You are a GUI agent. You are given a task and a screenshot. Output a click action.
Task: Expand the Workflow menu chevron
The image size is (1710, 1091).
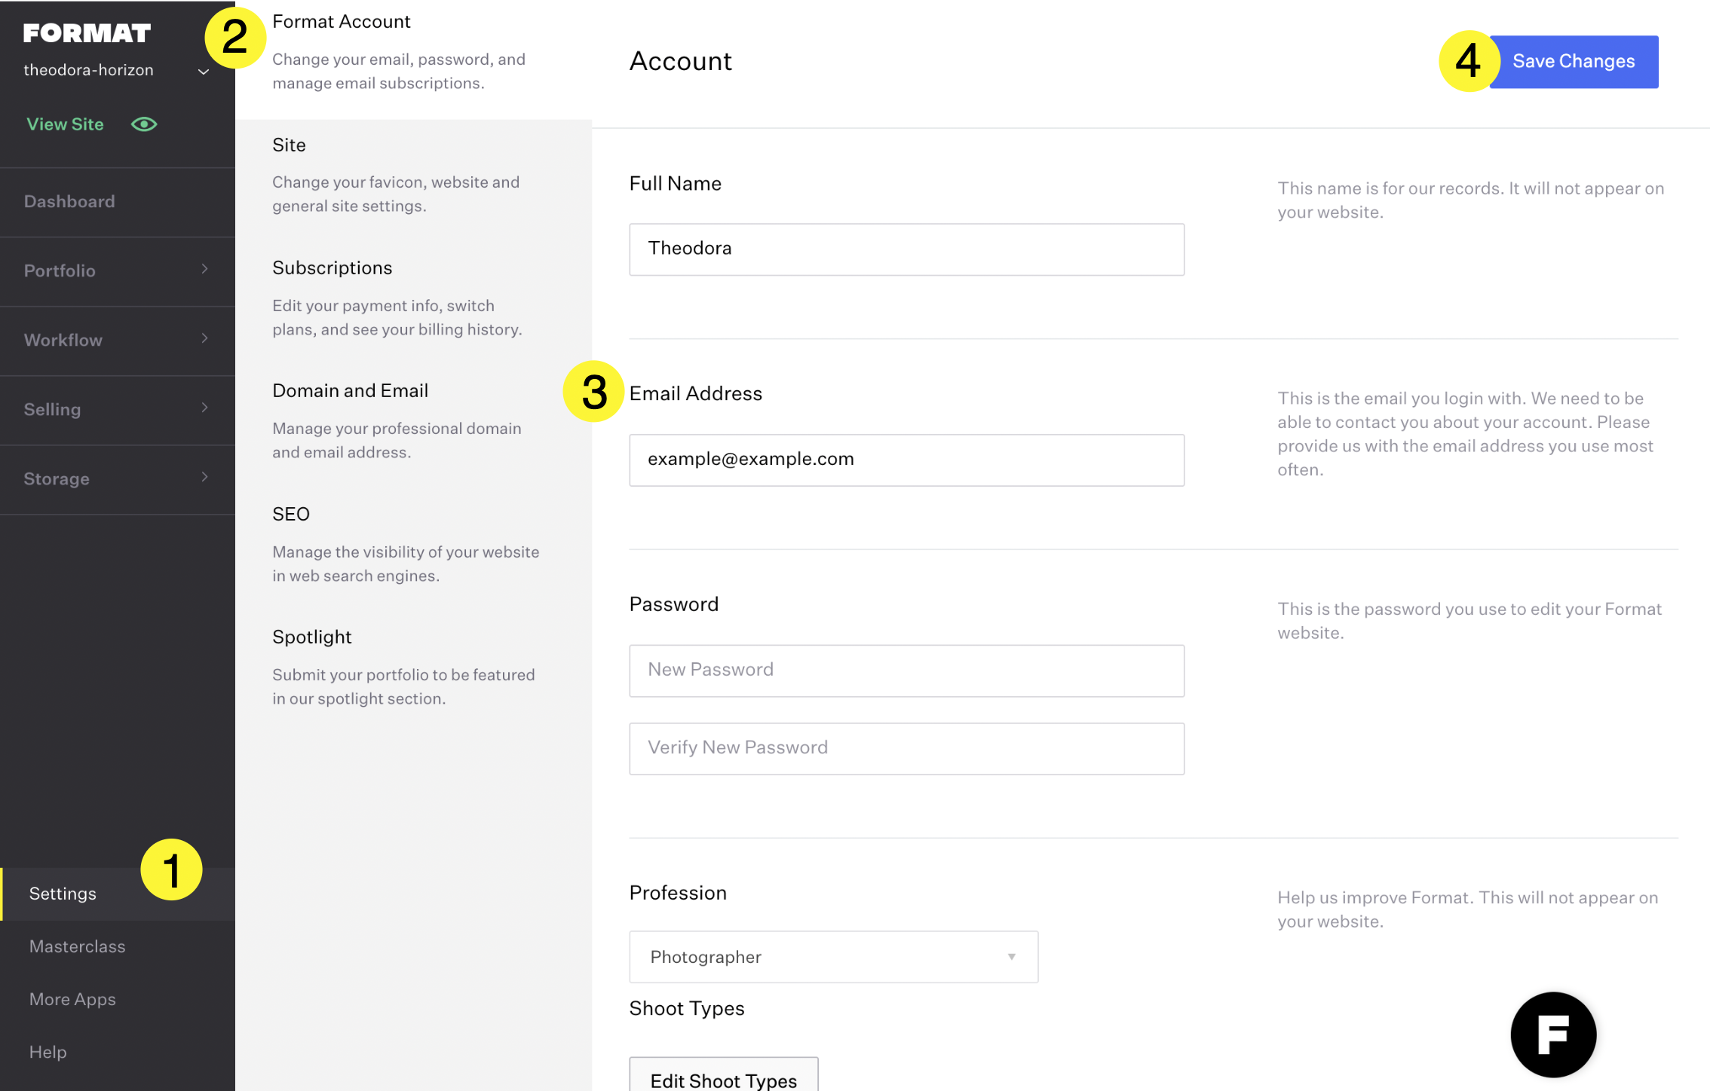click(204, 339)
